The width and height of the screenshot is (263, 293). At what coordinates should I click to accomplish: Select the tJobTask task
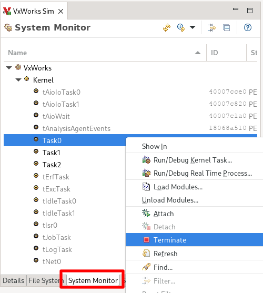tap(57, 237)
